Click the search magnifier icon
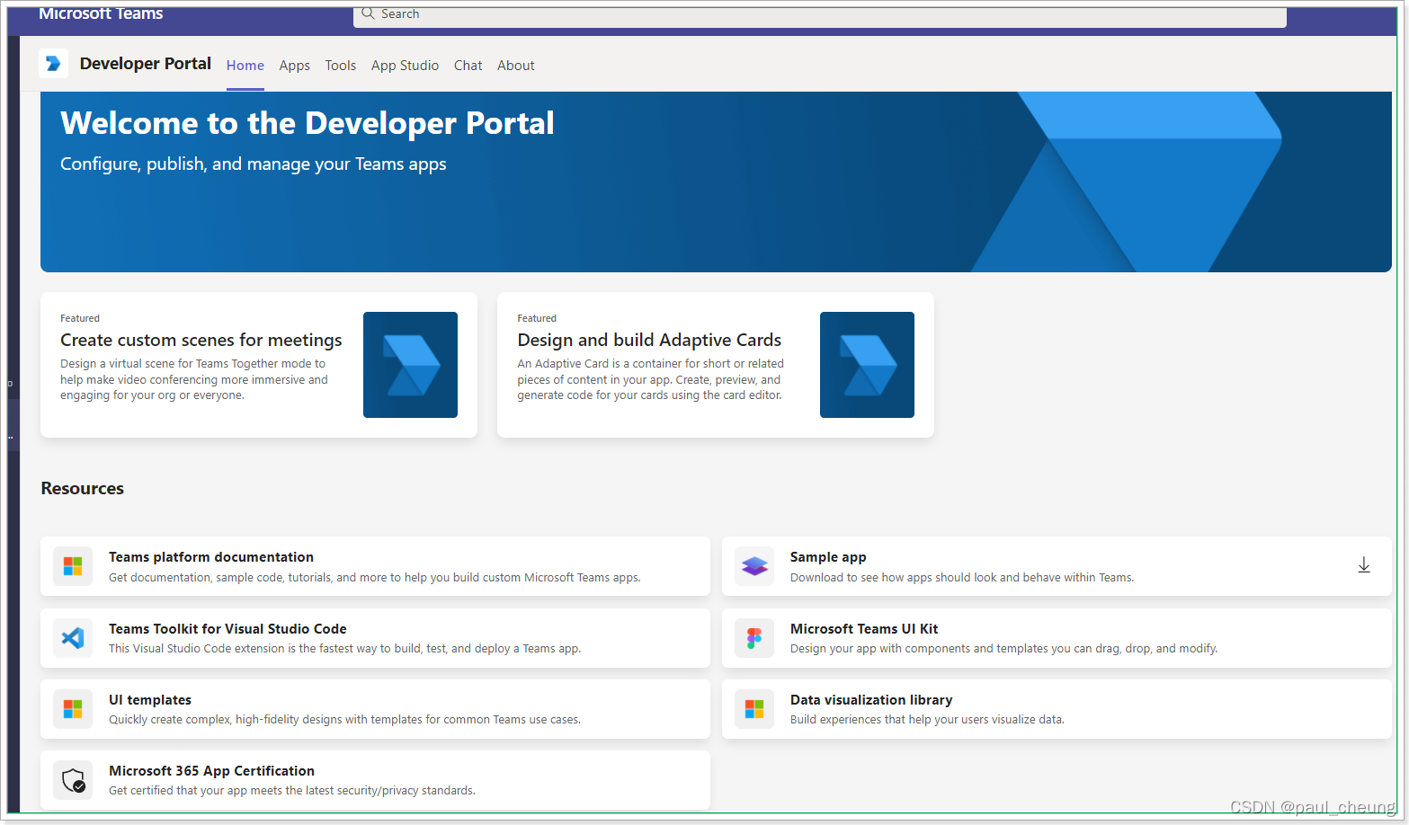This screenshot has width=1409, height=825. (368, 13)
